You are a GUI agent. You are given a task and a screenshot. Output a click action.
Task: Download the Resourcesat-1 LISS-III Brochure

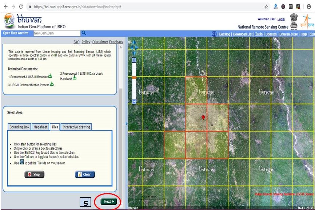pos(50,76)
